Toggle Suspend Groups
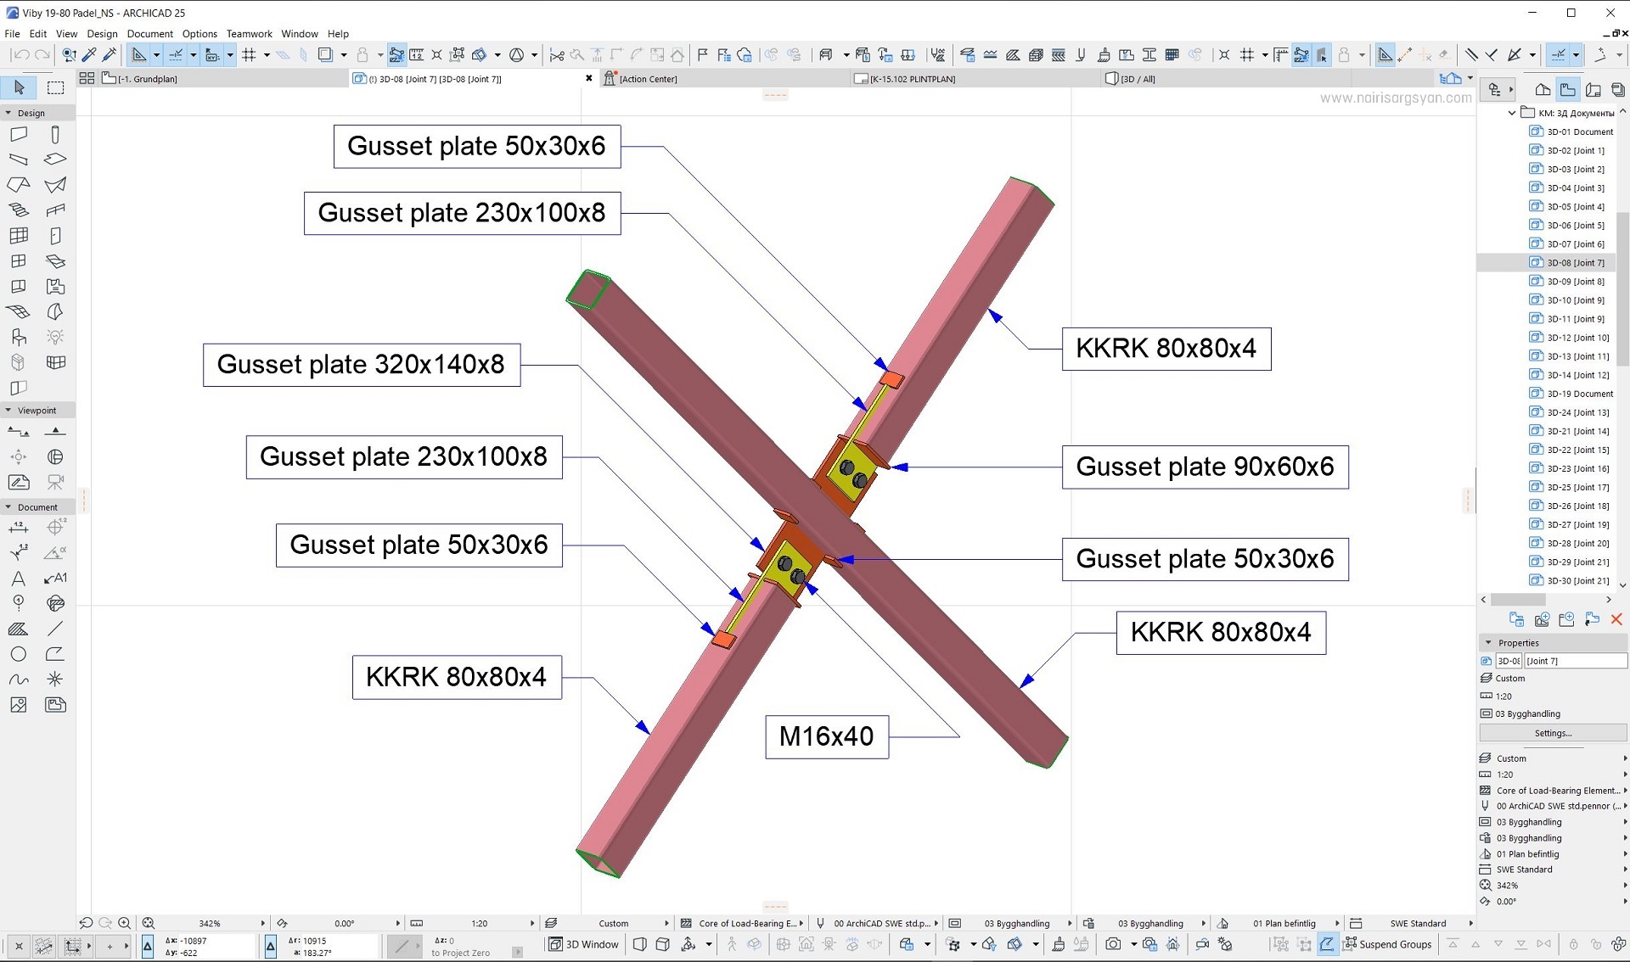 [1387, 944]
